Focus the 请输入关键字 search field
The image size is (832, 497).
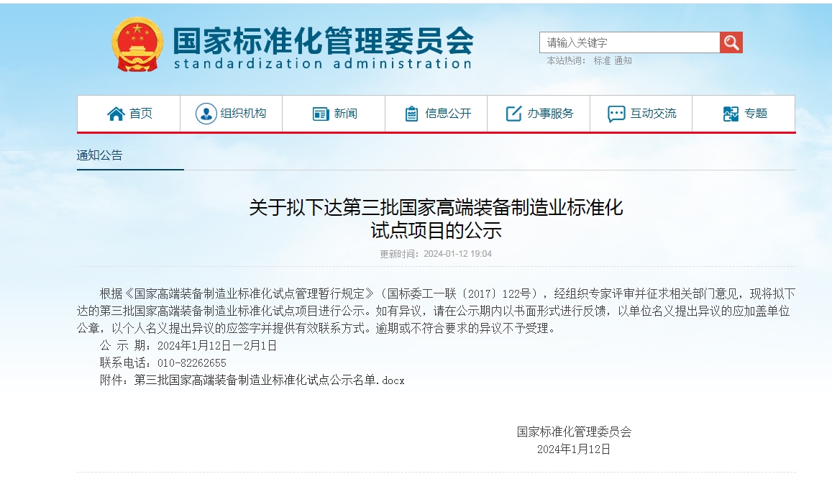(x=629, y=42)
